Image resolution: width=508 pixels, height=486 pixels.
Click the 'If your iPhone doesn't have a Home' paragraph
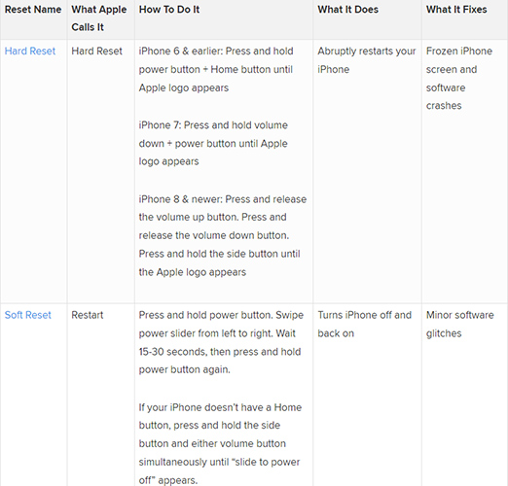(220, 443)
